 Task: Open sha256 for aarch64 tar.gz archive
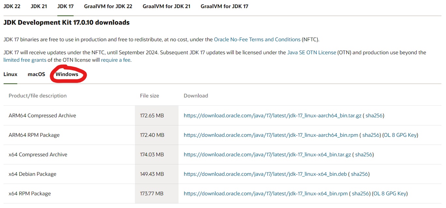[x=374, y=115]
